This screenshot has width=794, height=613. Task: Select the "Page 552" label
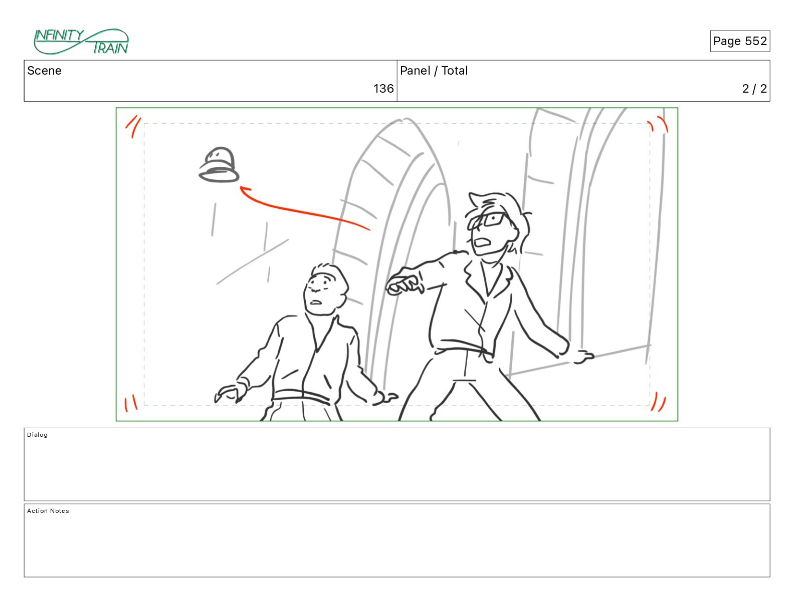pyautogui.click(x=740, y=41)
